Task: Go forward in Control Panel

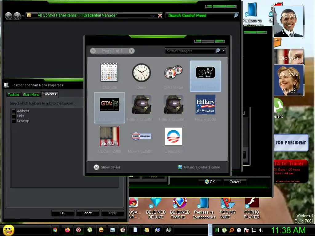Action: point(17,16)
